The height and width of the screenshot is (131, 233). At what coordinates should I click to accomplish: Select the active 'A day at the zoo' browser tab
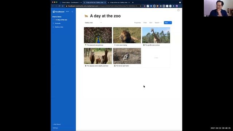click(95, 3)
